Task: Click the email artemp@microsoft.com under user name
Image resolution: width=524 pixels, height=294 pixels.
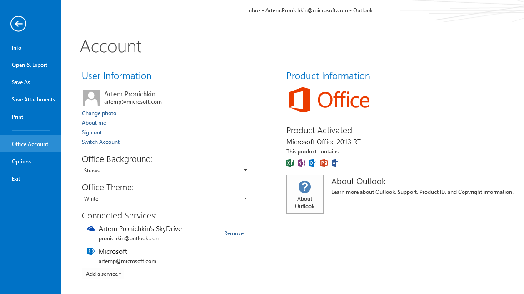Action: click(x=133, y=102)
